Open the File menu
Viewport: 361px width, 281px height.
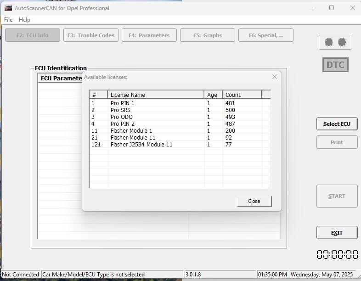pyautogui.click(x=8, y=20)
